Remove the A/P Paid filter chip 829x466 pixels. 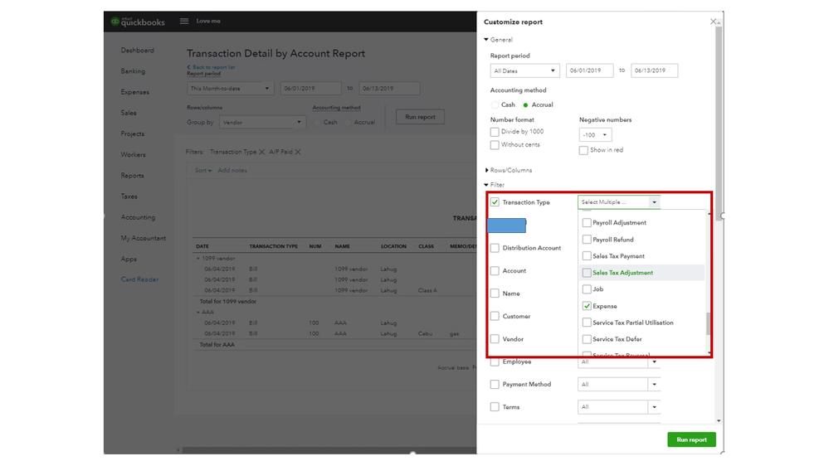[x=298, y=153]
